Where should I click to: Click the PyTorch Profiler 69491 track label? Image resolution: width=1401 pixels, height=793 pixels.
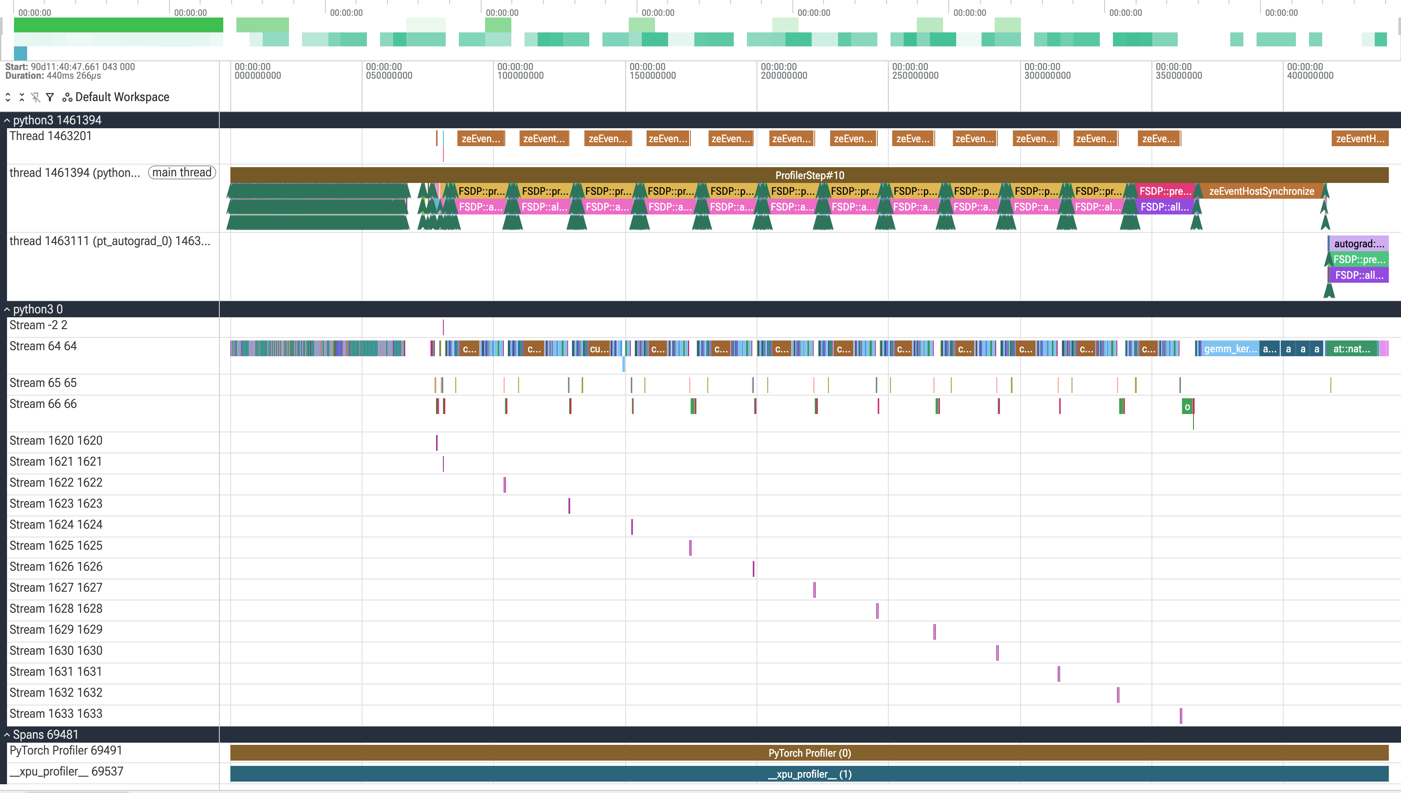(x=66, y=751)
